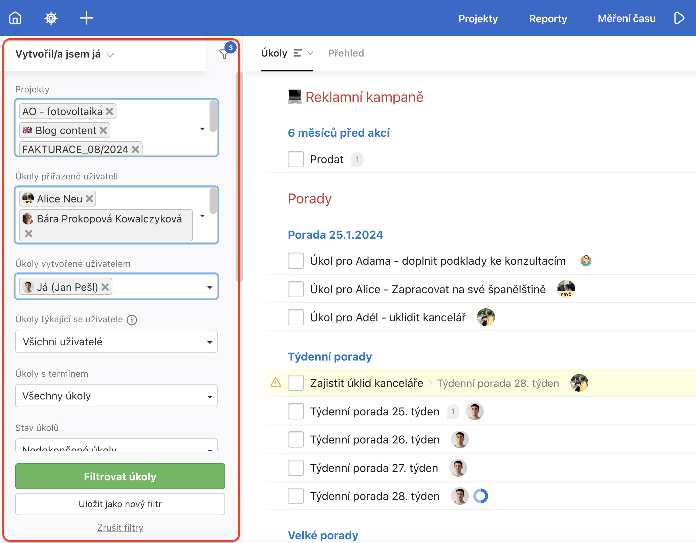Viewport: 696px width, 543px height.
Task: Expand the Vytvořil/a jsem já filter selector
Action: pyautogui.click(x=65, y=54)
